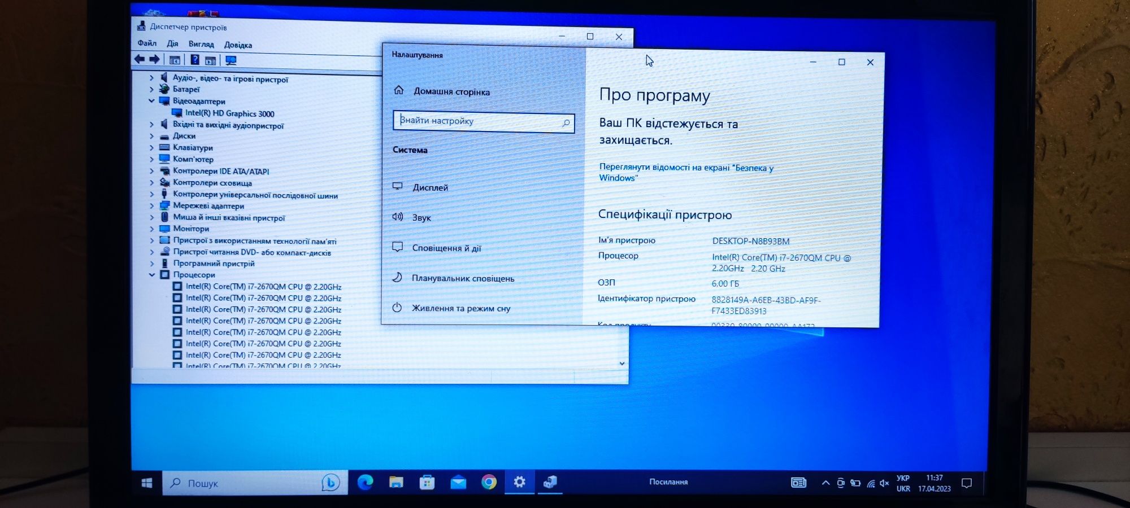Viewport: 1130px width, 508px height.
Task: Click the show/hide action pane toolbar icon
Action: pyautogui.click(x=210, y=60)
